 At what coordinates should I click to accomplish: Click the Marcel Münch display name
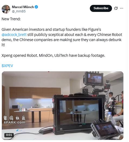[23, 7]
